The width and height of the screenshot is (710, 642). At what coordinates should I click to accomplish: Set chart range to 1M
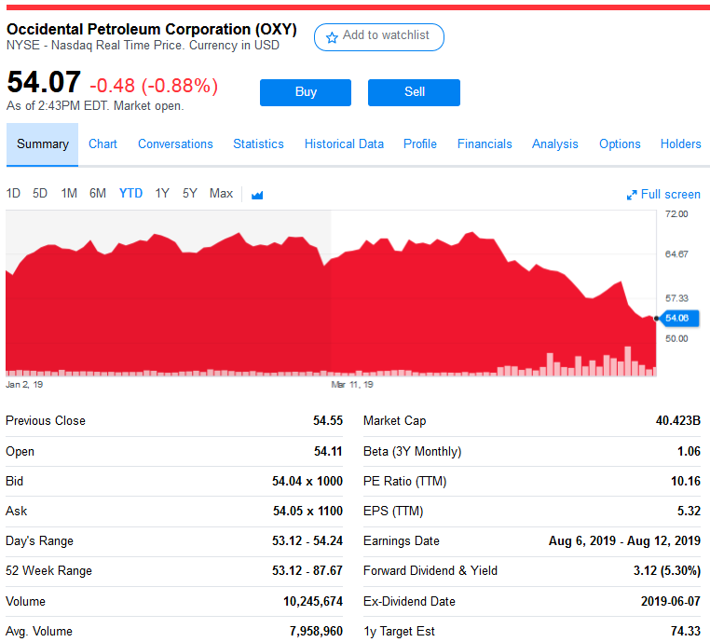pos(69,194)
